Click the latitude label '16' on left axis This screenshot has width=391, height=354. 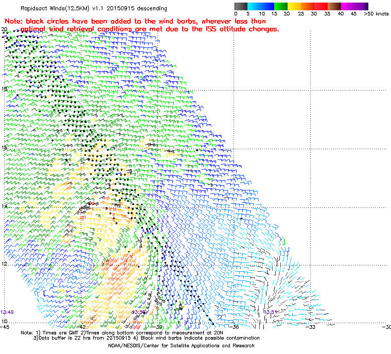[x=5, y=148]
